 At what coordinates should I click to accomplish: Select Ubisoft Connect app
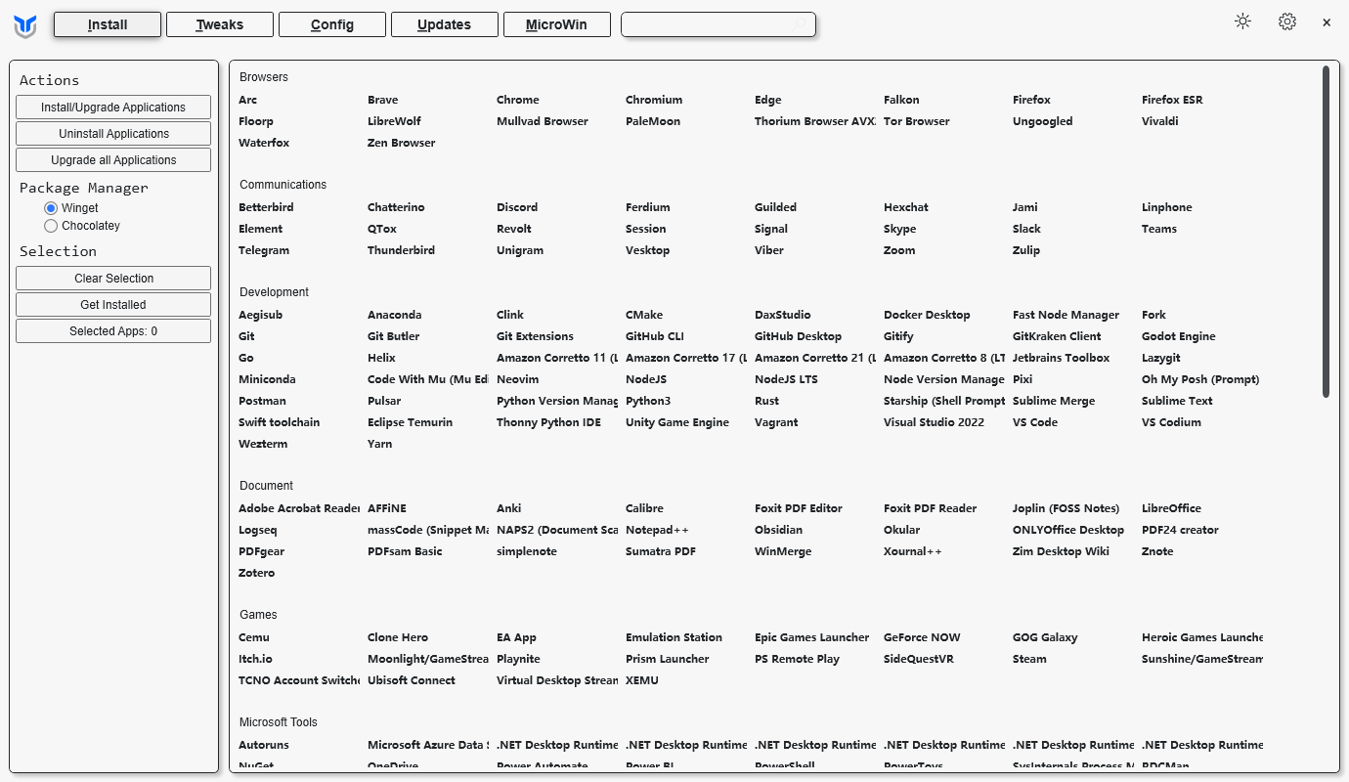(x=412, y=680)
